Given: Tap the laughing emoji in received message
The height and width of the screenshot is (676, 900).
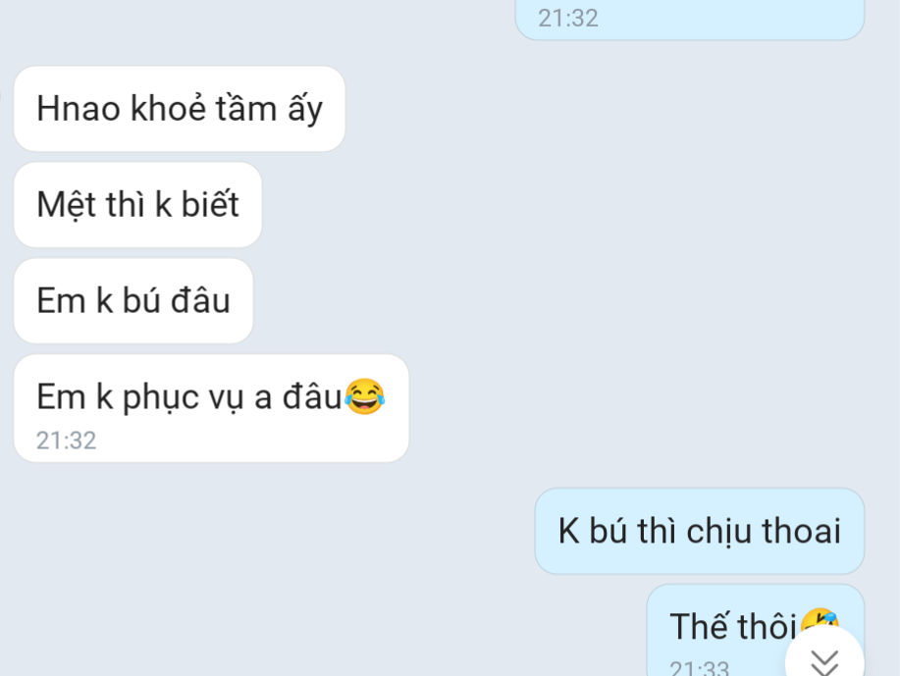Looking at the screenshot, I should pos(365,396).
